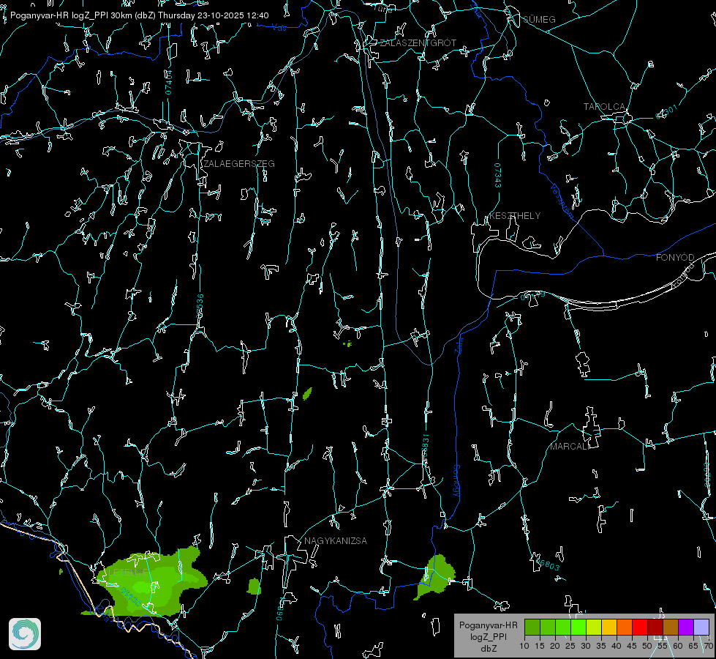Select the 15-20 dBZ green swatch

[548, 627]
